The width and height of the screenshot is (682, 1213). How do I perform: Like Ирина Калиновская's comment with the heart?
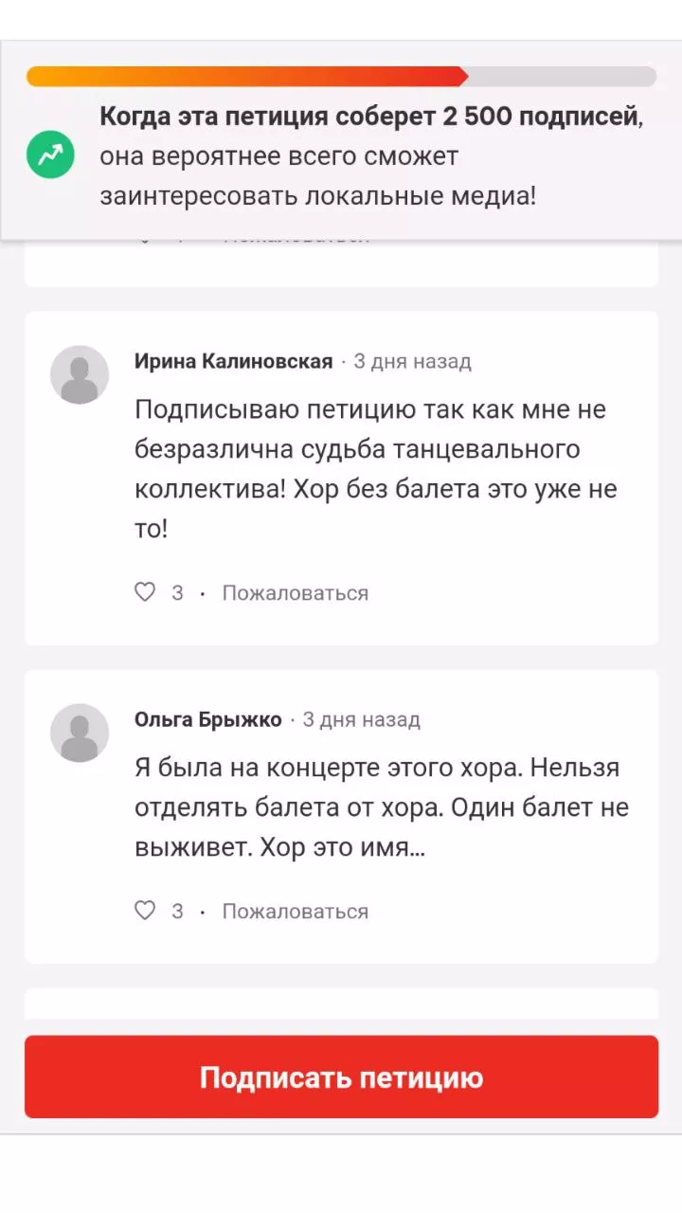click(144, 593)
